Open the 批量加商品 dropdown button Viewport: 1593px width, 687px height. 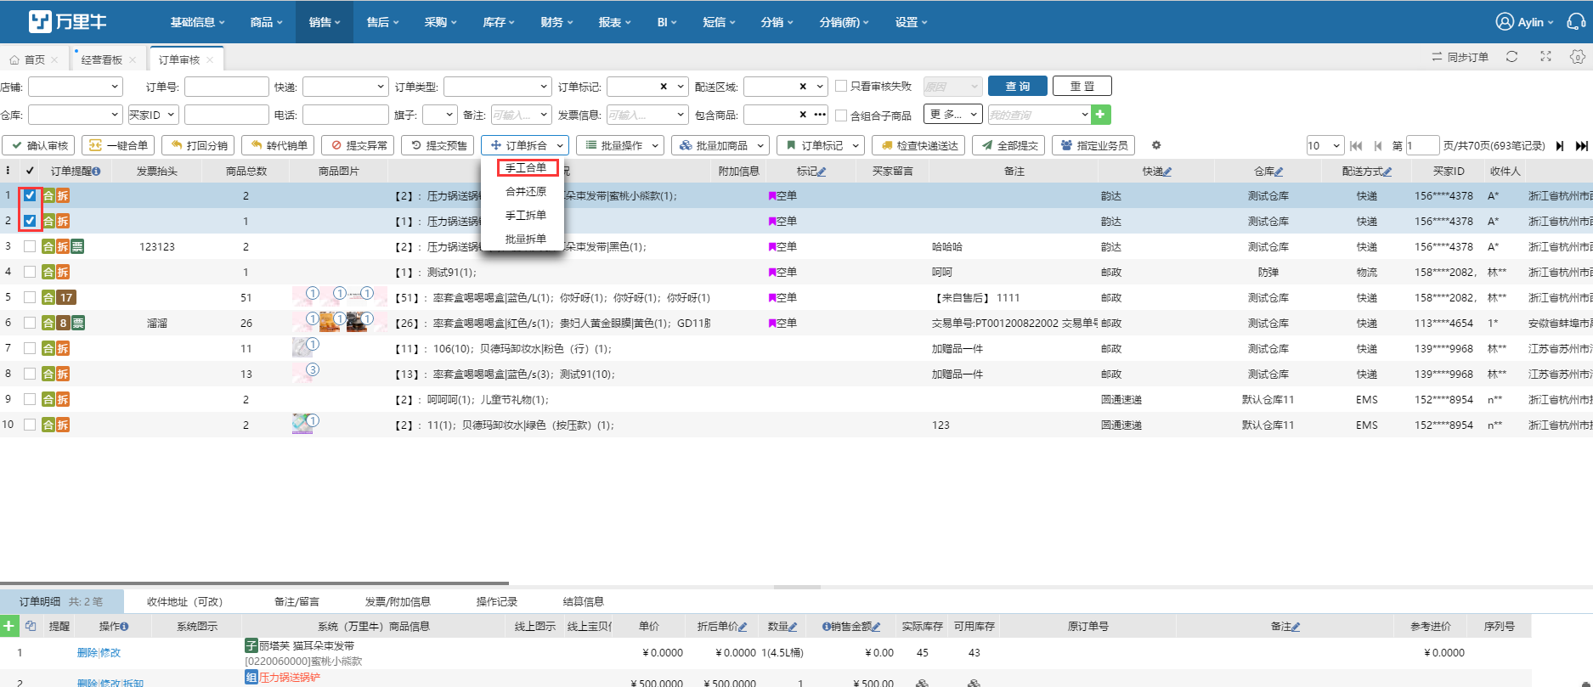tap(720, 145)
